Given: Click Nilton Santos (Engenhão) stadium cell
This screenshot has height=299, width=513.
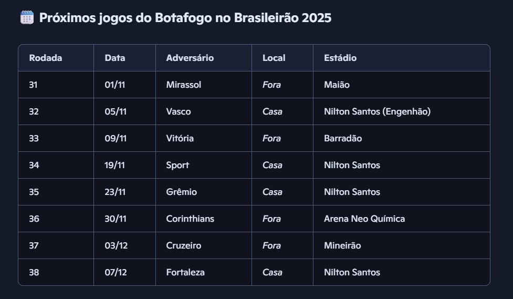Looking at the screenshot, I should coord(378,111).
